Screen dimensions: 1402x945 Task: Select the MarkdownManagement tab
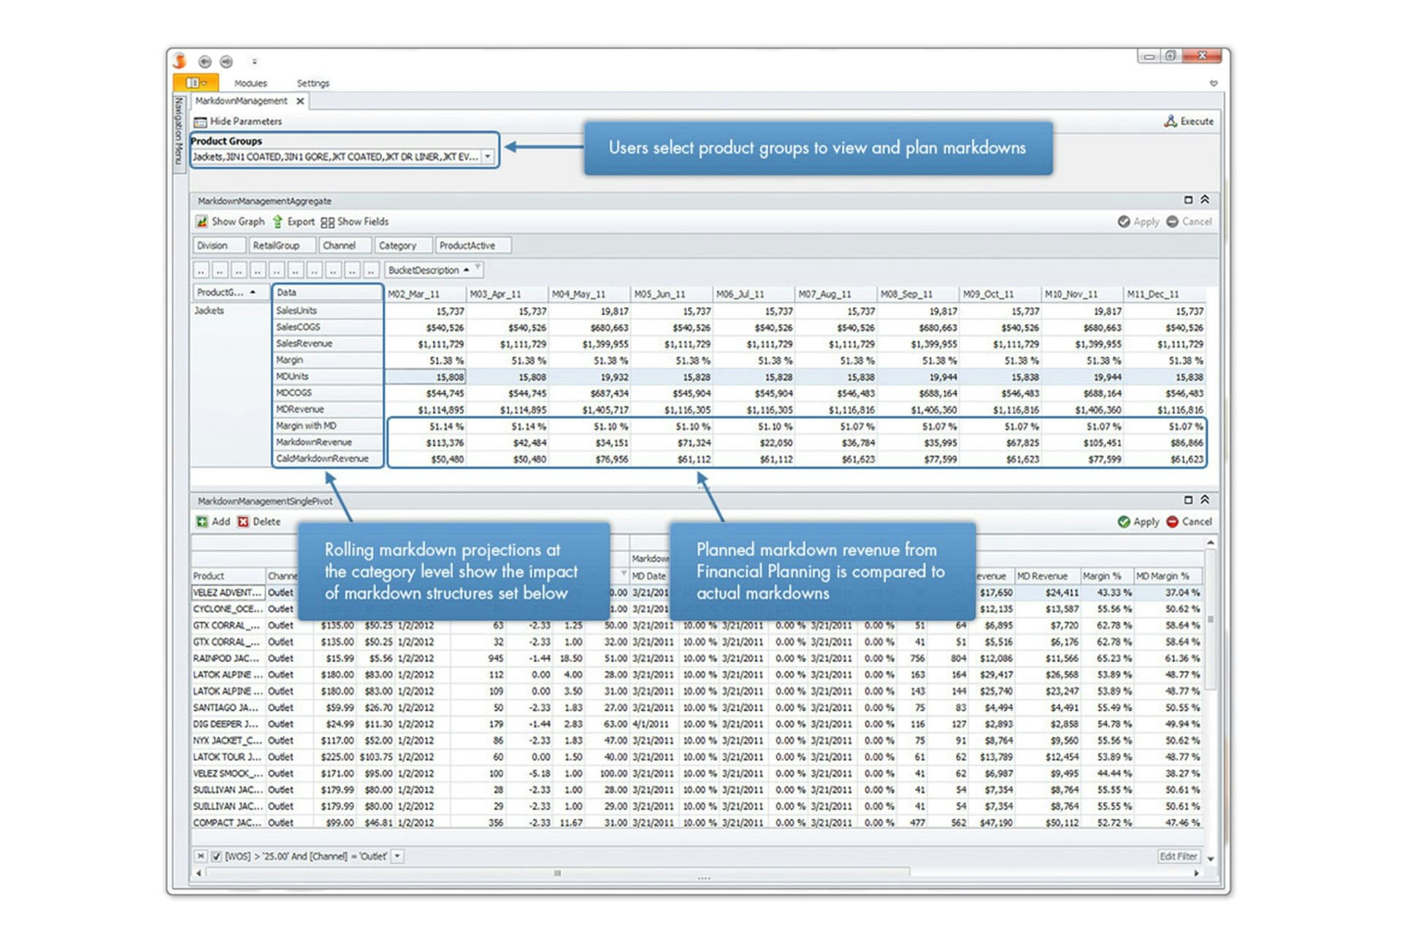coord(242,101)
